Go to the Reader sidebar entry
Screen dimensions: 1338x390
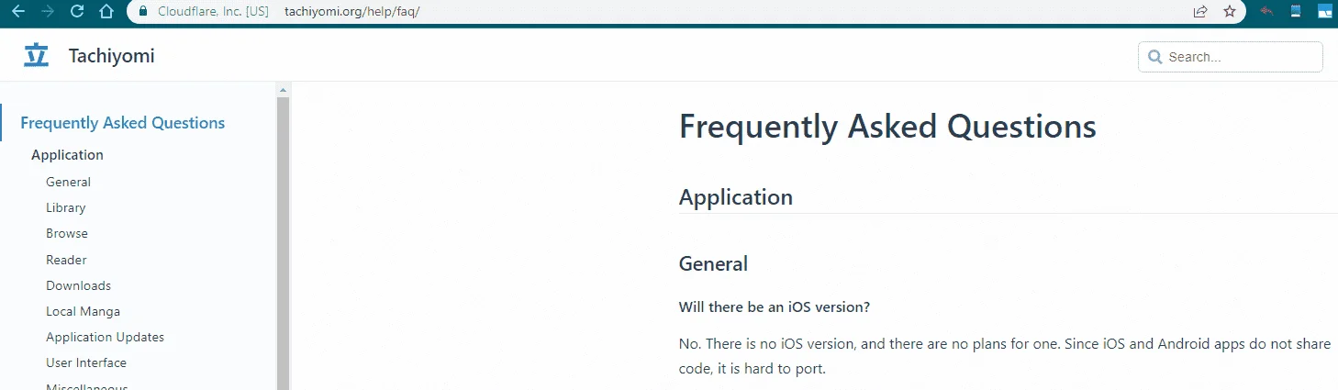(66, 260)
